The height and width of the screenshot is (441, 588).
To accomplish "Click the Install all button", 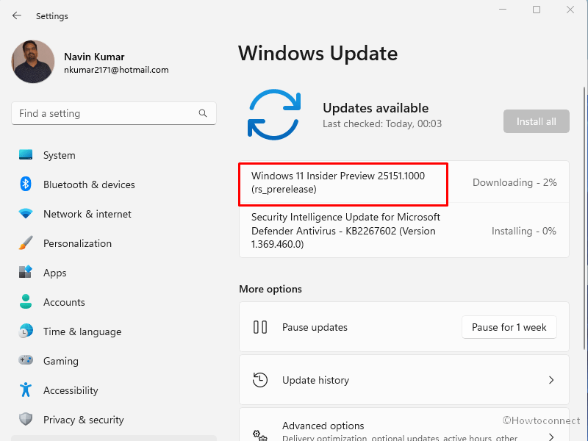I will coord(536,121).
